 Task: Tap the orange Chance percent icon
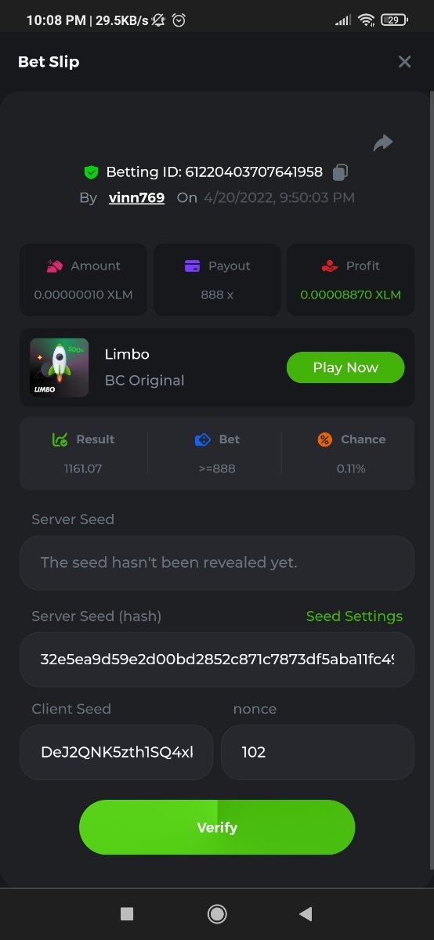[325, 439]
